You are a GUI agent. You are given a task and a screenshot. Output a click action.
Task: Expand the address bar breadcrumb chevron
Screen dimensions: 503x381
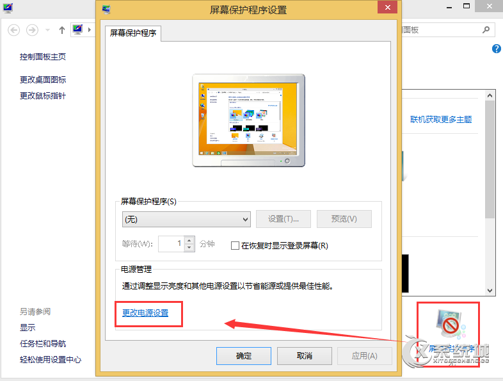coord(90,30)
